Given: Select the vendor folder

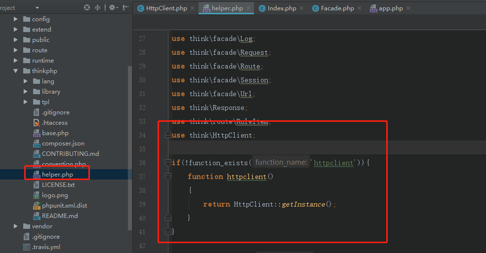Looking at the screenshot, I should (x=38, y=226).
